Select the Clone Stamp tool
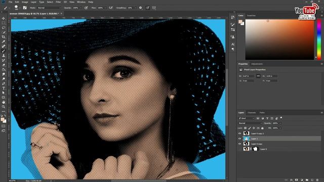 point(4,56)
